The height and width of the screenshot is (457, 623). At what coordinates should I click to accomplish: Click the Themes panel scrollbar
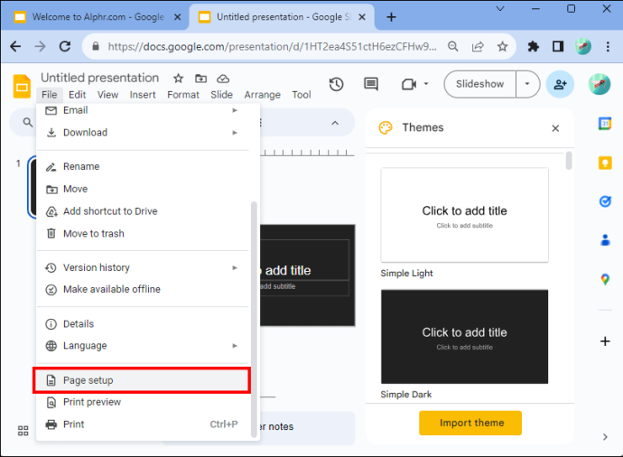click(569, 161)
